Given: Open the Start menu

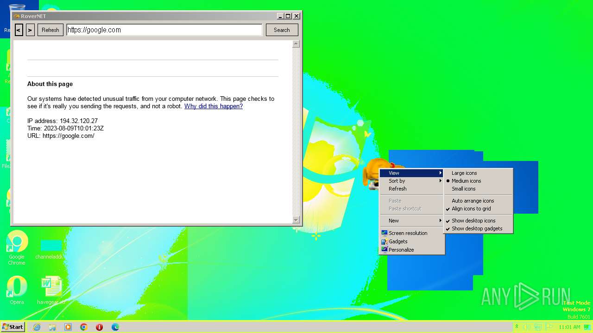Looking at the screenshot, I should 13,327.
